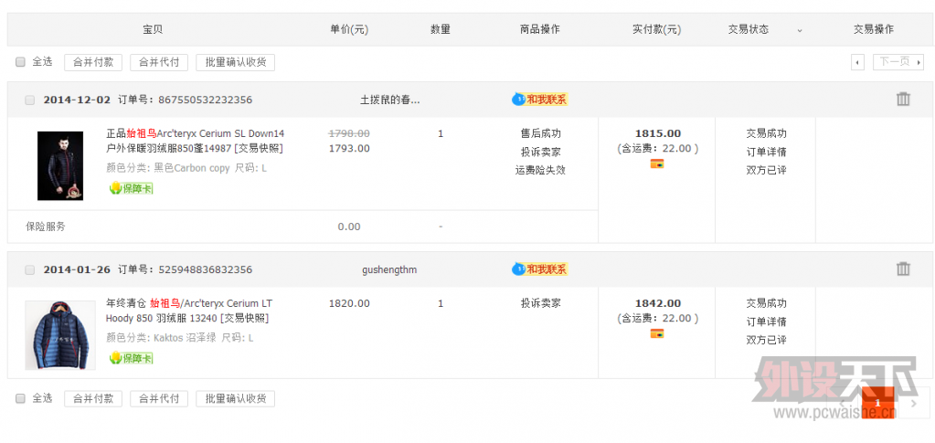Click the top 批量确认收货 button

[236, 62]
